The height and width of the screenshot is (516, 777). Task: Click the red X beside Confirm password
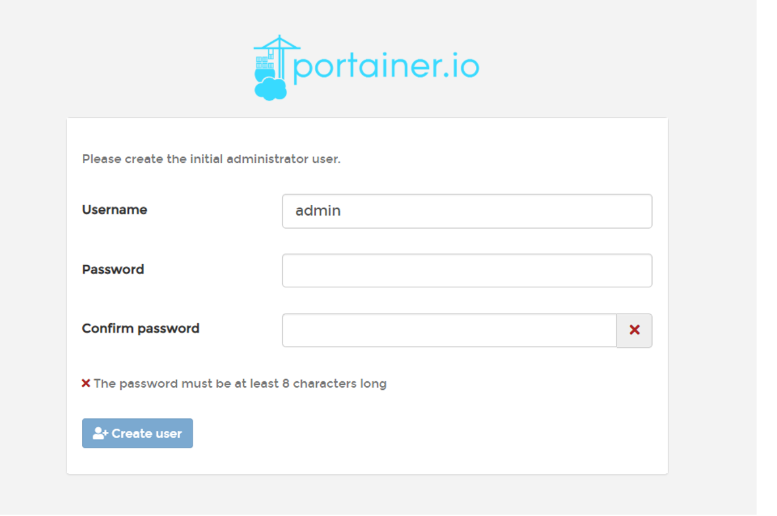tap(634, 330)
